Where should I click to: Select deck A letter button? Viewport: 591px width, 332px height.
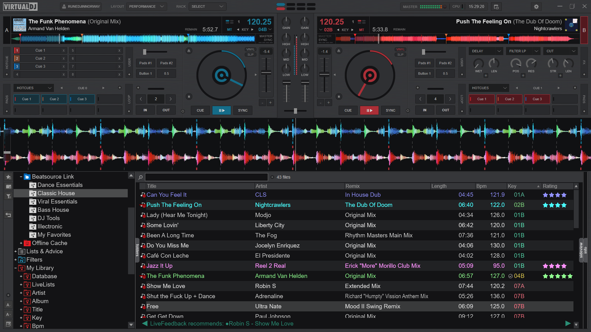7,30
